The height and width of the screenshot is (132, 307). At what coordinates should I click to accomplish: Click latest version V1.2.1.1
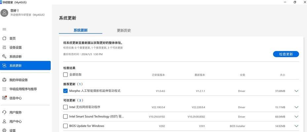point(201,91)
